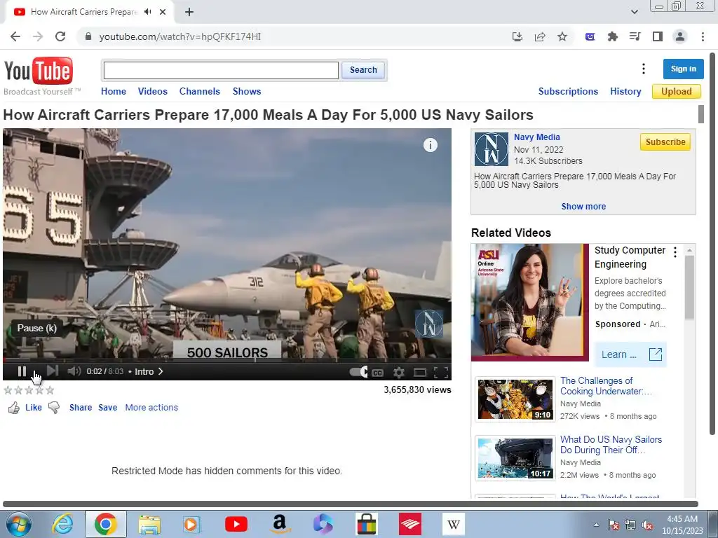Mute the video player volume icon
The height and width of the screenshot is (538, 718).
click(x=74, y=371)
